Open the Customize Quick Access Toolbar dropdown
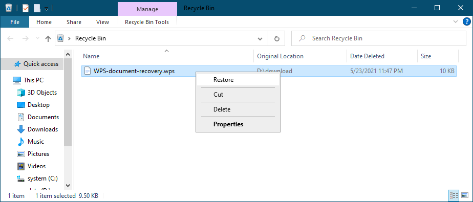The image size is (473, 202). tap(46, 9)
